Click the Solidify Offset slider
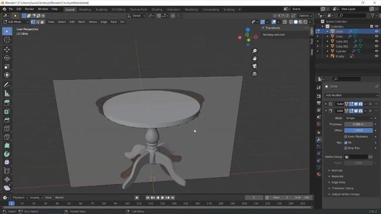381x214 pixels. 358,131
